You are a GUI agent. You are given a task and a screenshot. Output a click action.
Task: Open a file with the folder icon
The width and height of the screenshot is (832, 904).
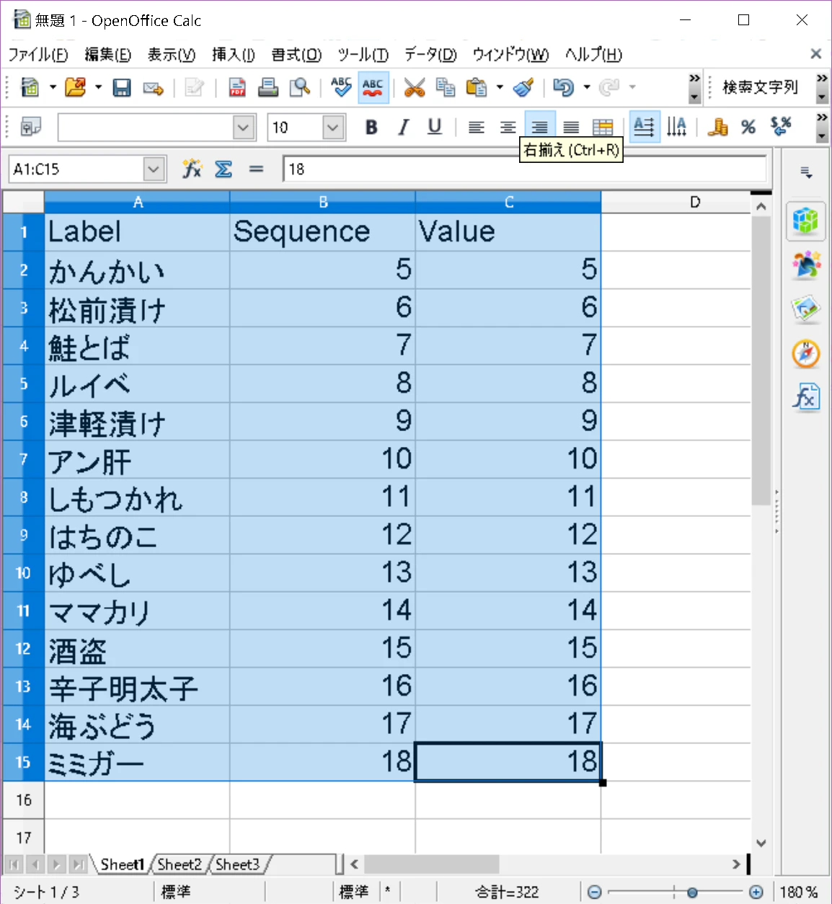tap(75, 88)
